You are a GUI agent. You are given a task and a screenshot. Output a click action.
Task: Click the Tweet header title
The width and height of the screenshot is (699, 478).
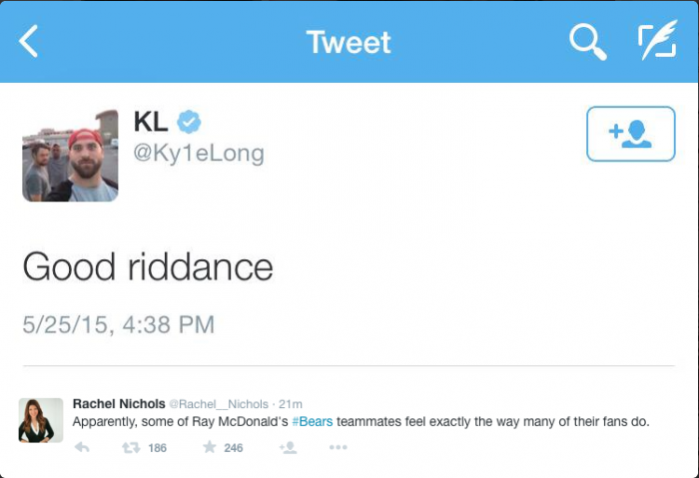(349, 42)
